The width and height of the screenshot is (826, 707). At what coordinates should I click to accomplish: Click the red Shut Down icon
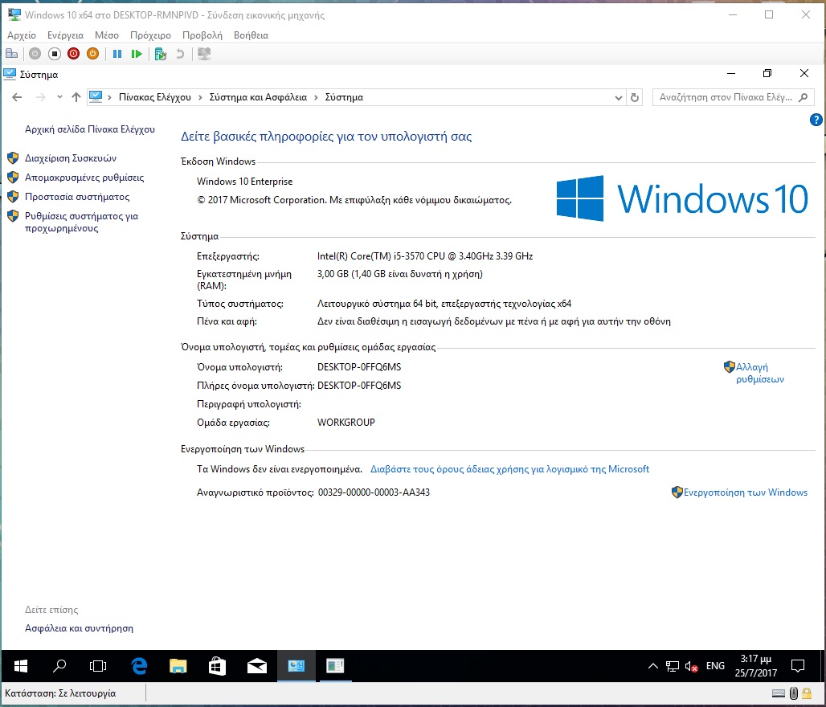click(x=73, y=54)
